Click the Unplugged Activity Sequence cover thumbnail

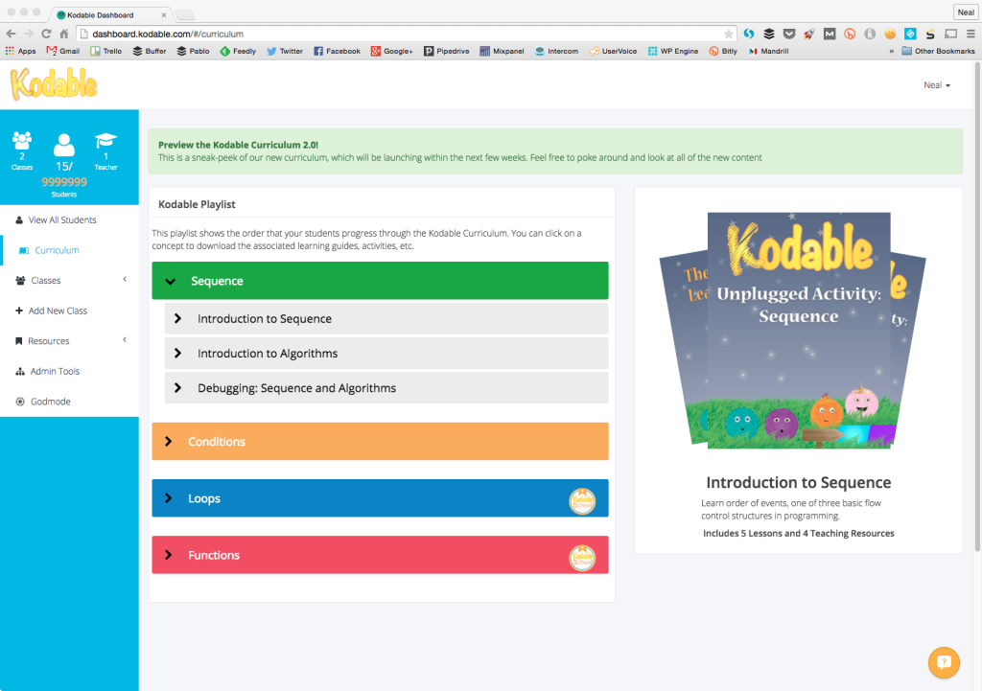coord(799,331)
